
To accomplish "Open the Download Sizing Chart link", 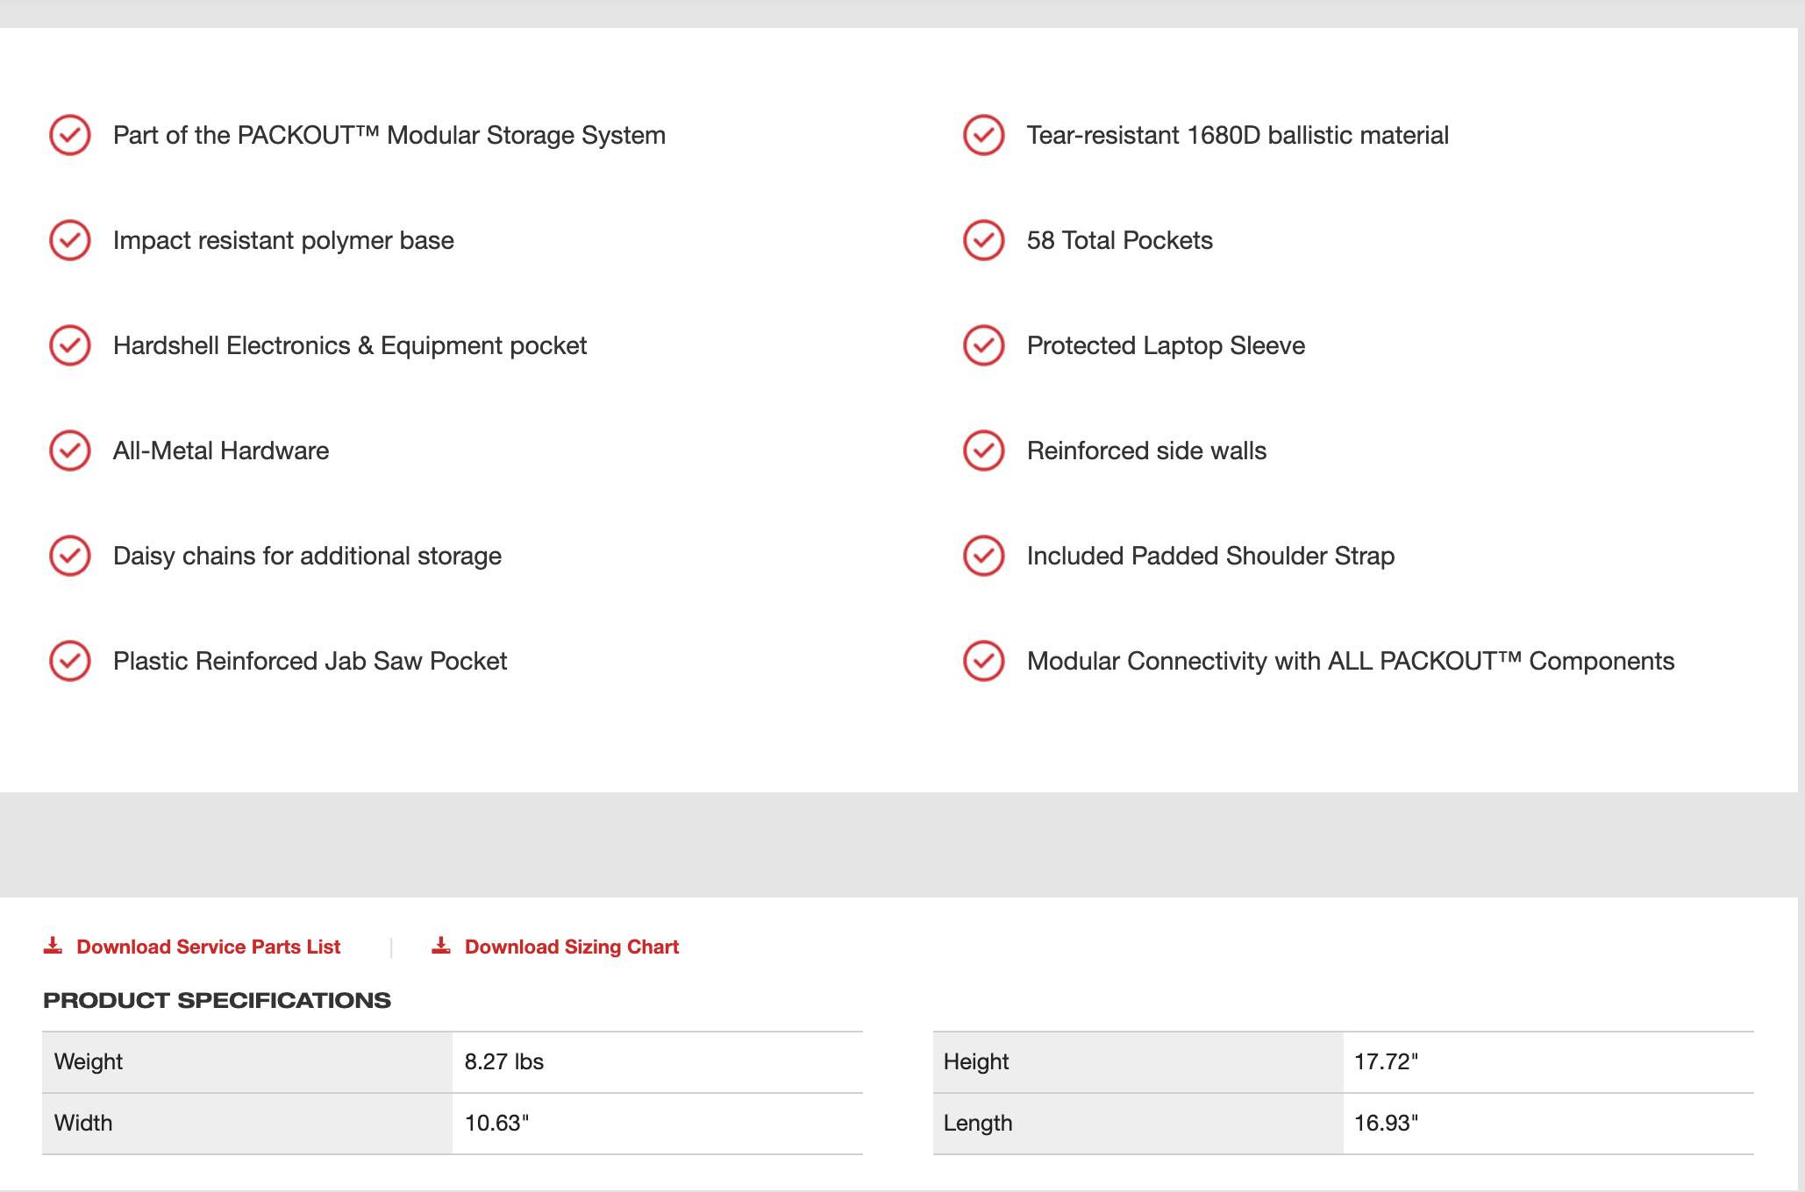I will coord(572,947).
